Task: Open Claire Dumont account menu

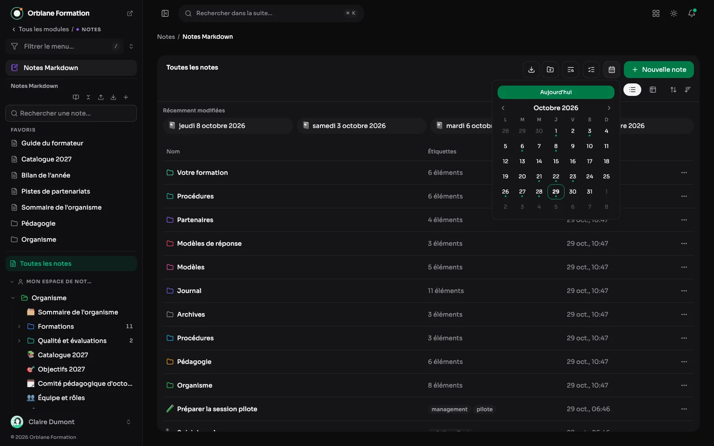Action: pyautogui.click(x=71, y=422)
